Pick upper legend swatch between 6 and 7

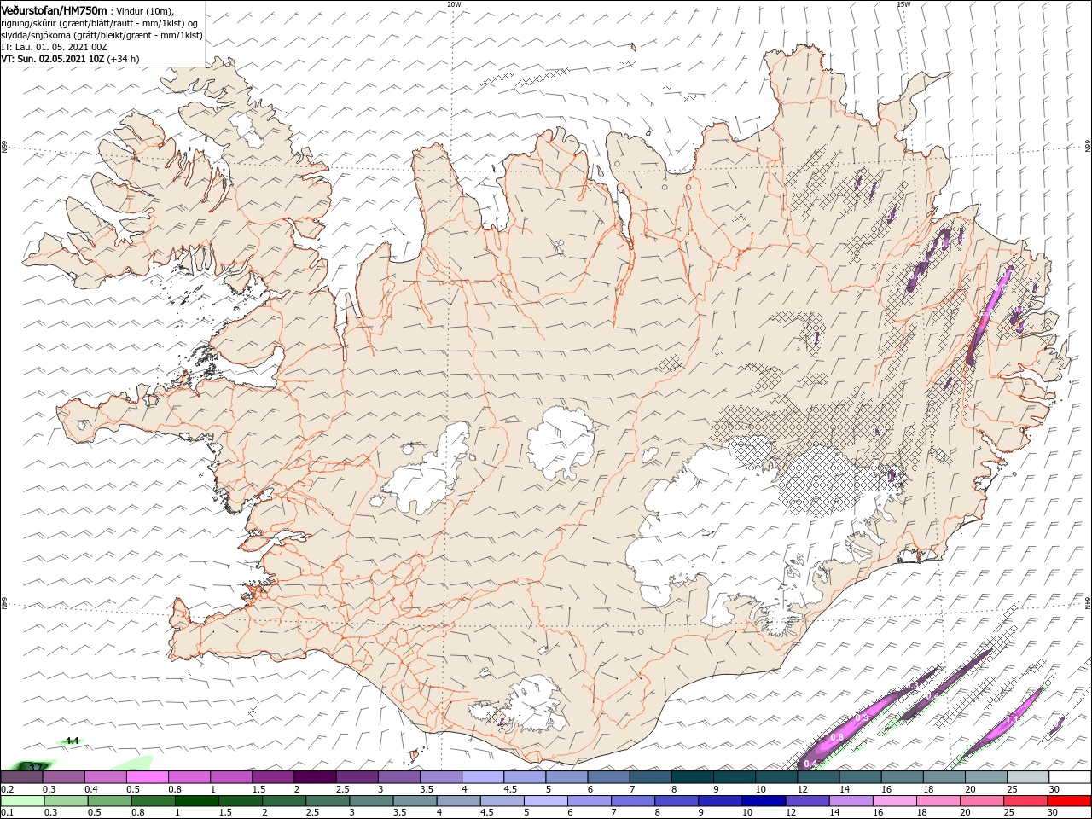click(x=608, y=777)
